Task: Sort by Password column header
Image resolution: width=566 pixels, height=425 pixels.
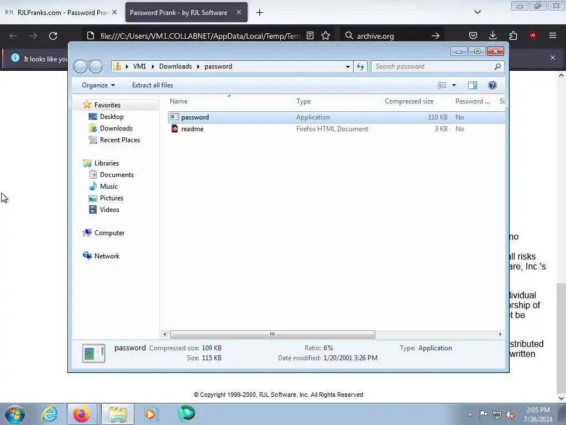Action: [x=473, y=101]
